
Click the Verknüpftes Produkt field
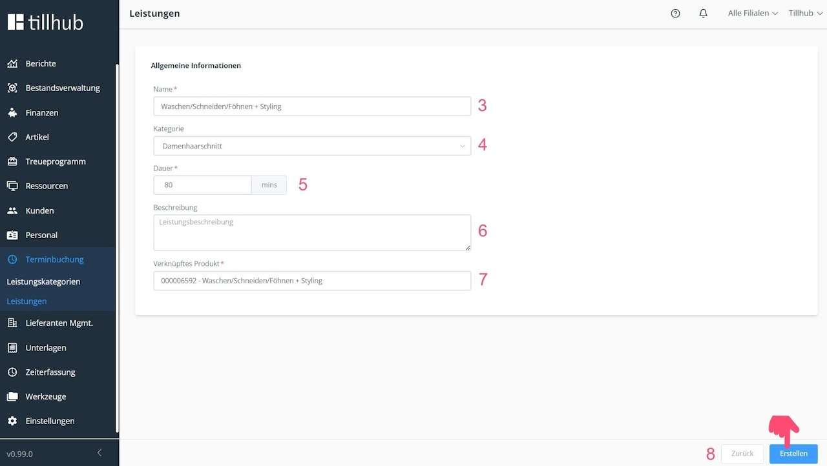tap(312, 281)
